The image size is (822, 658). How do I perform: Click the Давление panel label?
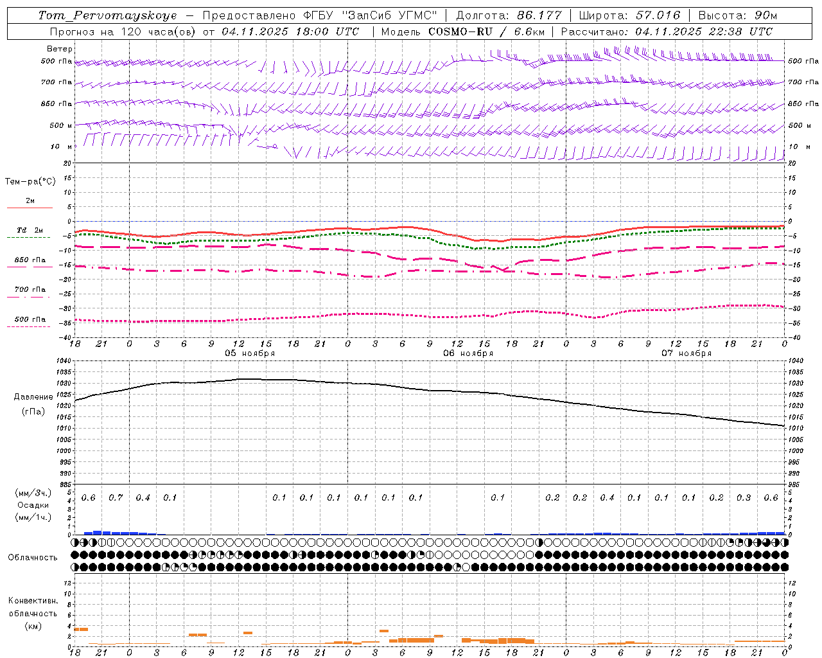pyautogui.click(x=33, y=397)
